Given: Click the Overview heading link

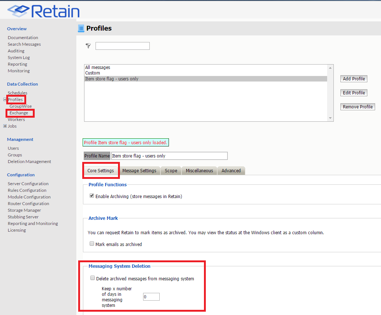Looking at the screenshot, I should click(17, 29).
